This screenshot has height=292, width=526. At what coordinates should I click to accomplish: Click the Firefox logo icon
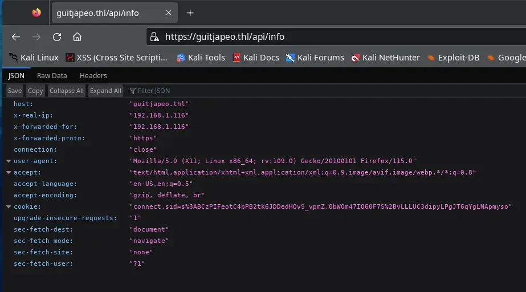click(x=36, y=13)
